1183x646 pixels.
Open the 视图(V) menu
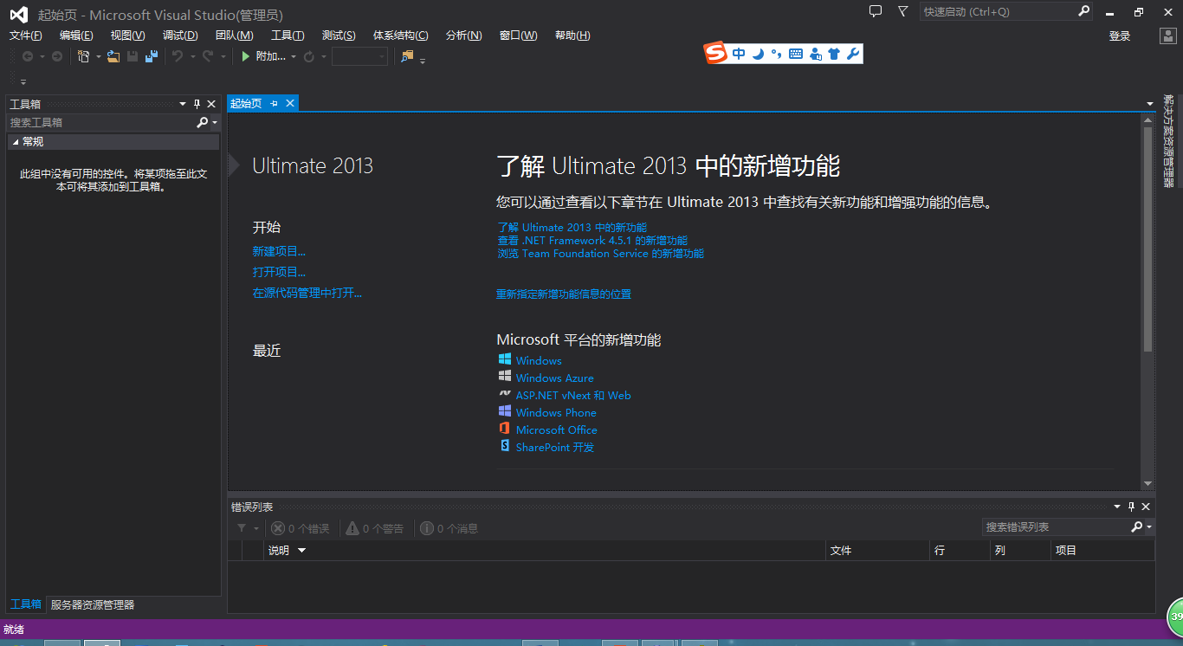point(128,36)
